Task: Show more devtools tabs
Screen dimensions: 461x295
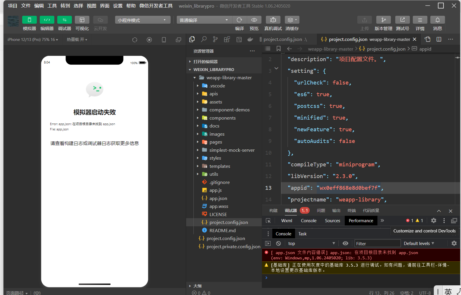Action: tap(382, 220)
